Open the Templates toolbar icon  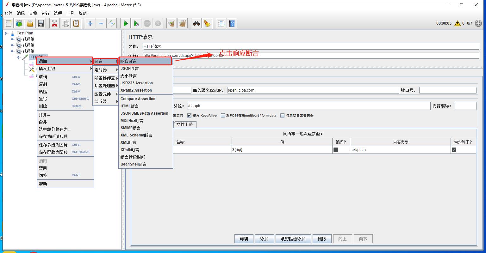coord(19,23)
